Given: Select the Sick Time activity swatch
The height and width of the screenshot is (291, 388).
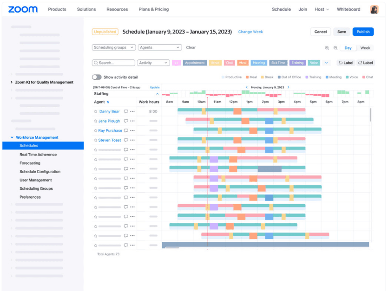Looking at the screenshot, I should pos(278,63).
